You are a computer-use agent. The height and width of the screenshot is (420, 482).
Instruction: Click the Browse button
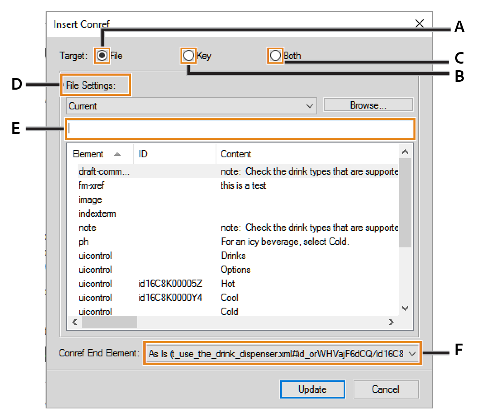tap(368, 104)
